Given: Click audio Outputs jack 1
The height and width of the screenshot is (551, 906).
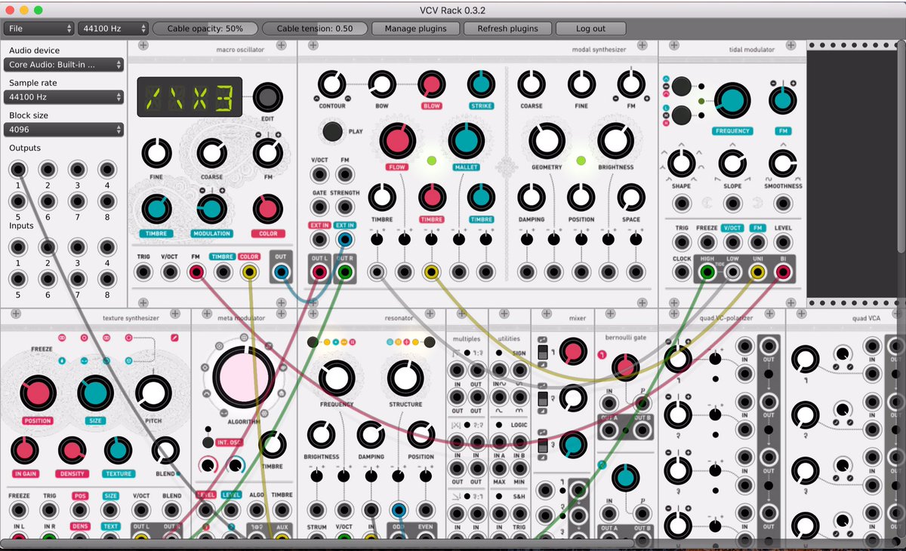Looking at the screenshot, I should point(18,169).
